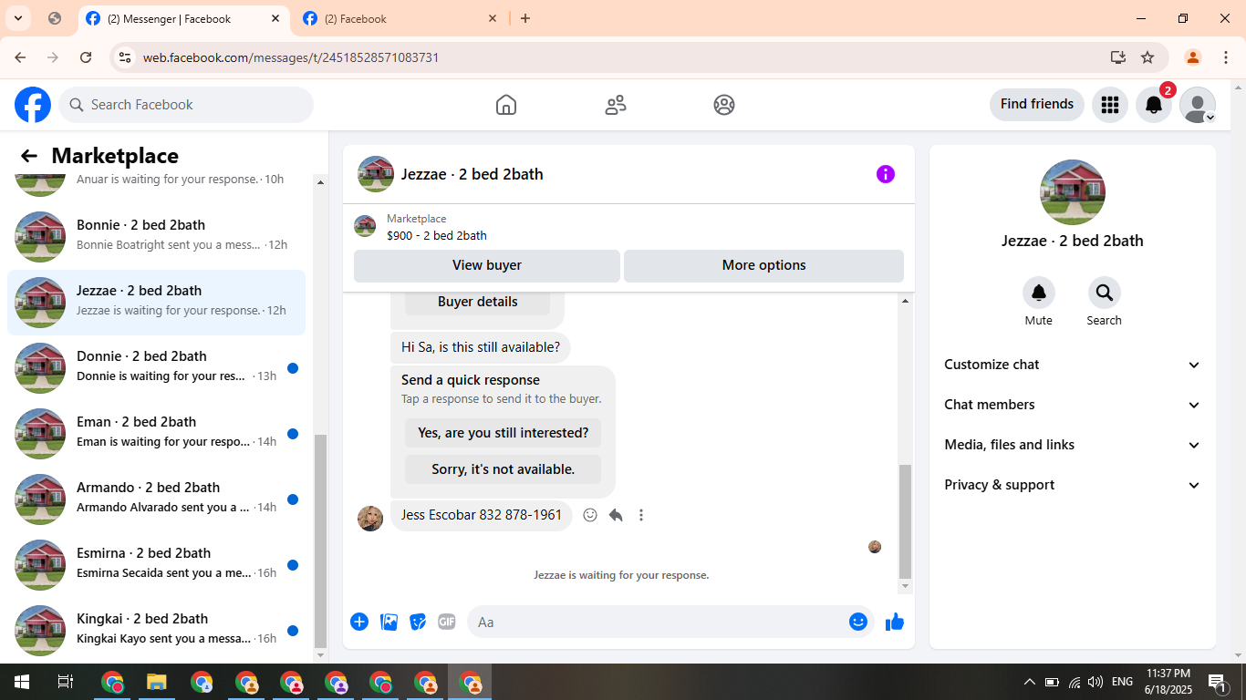Open the Eman · 2 bed 2bath chat

156,434
